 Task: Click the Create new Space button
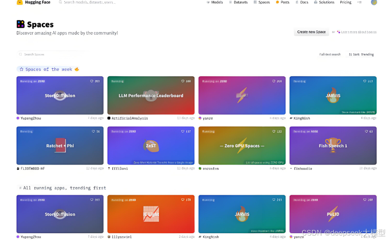tap(311, 32)
